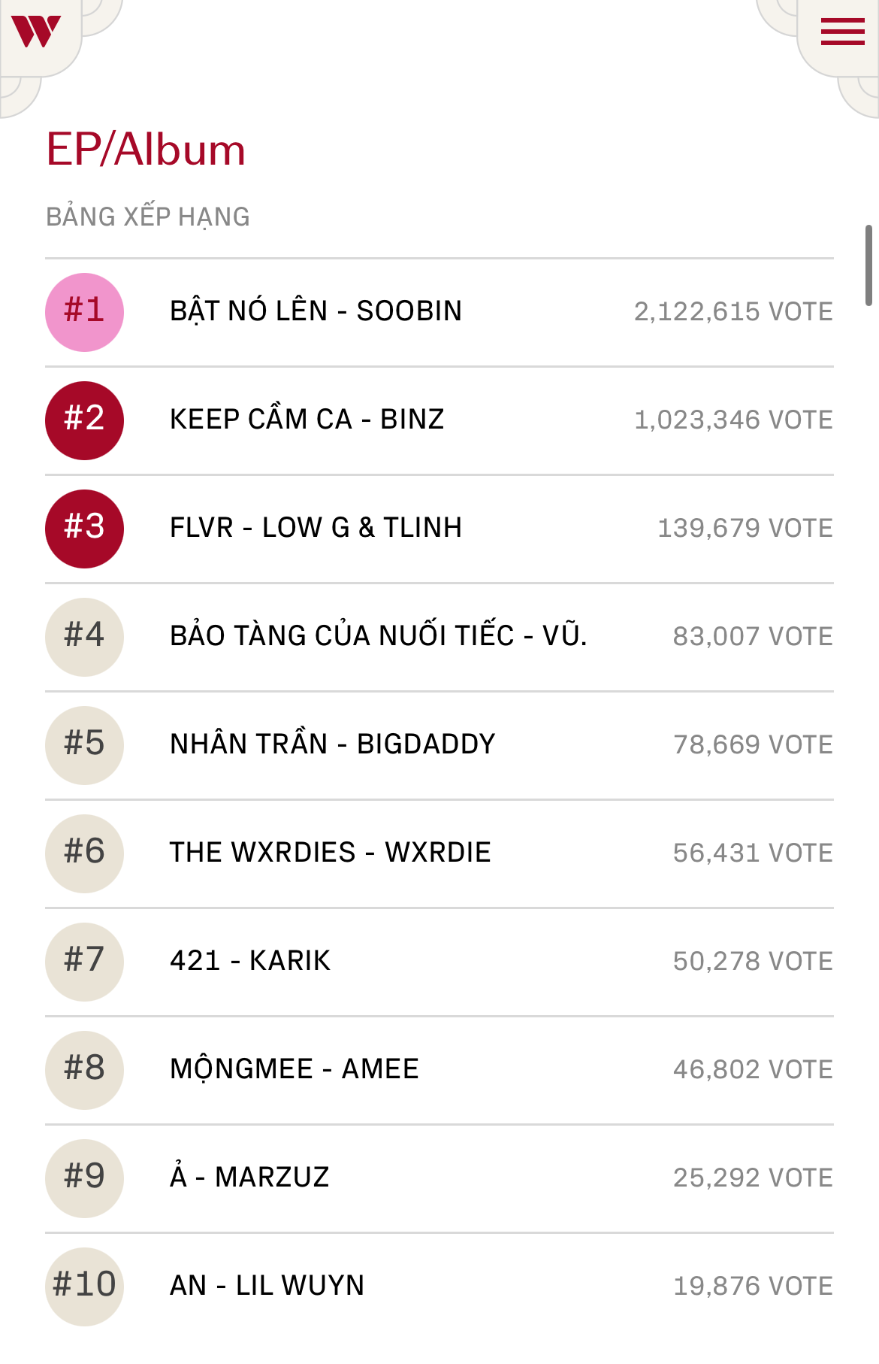
Task: Click the red #3 rank badge
Action: click(x=84, y=529)
